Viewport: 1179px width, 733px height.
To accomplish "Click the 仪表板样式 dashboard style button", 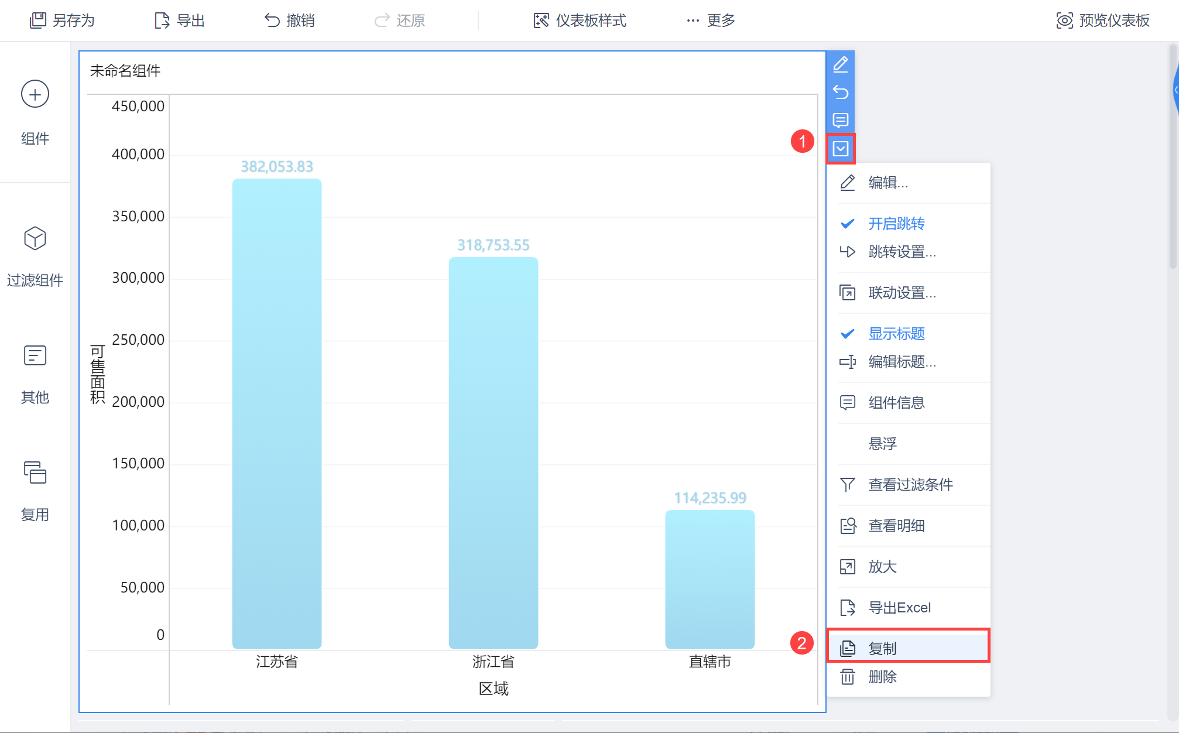I will 580,20.
